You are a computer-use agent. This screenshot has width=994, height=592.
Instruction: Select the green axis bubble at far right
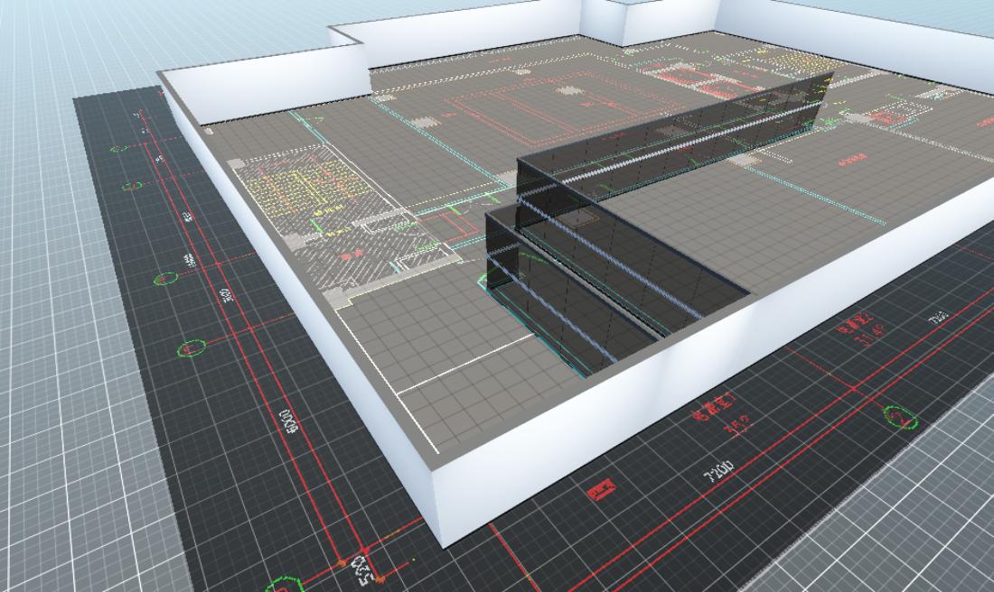(x=899, y=416)
